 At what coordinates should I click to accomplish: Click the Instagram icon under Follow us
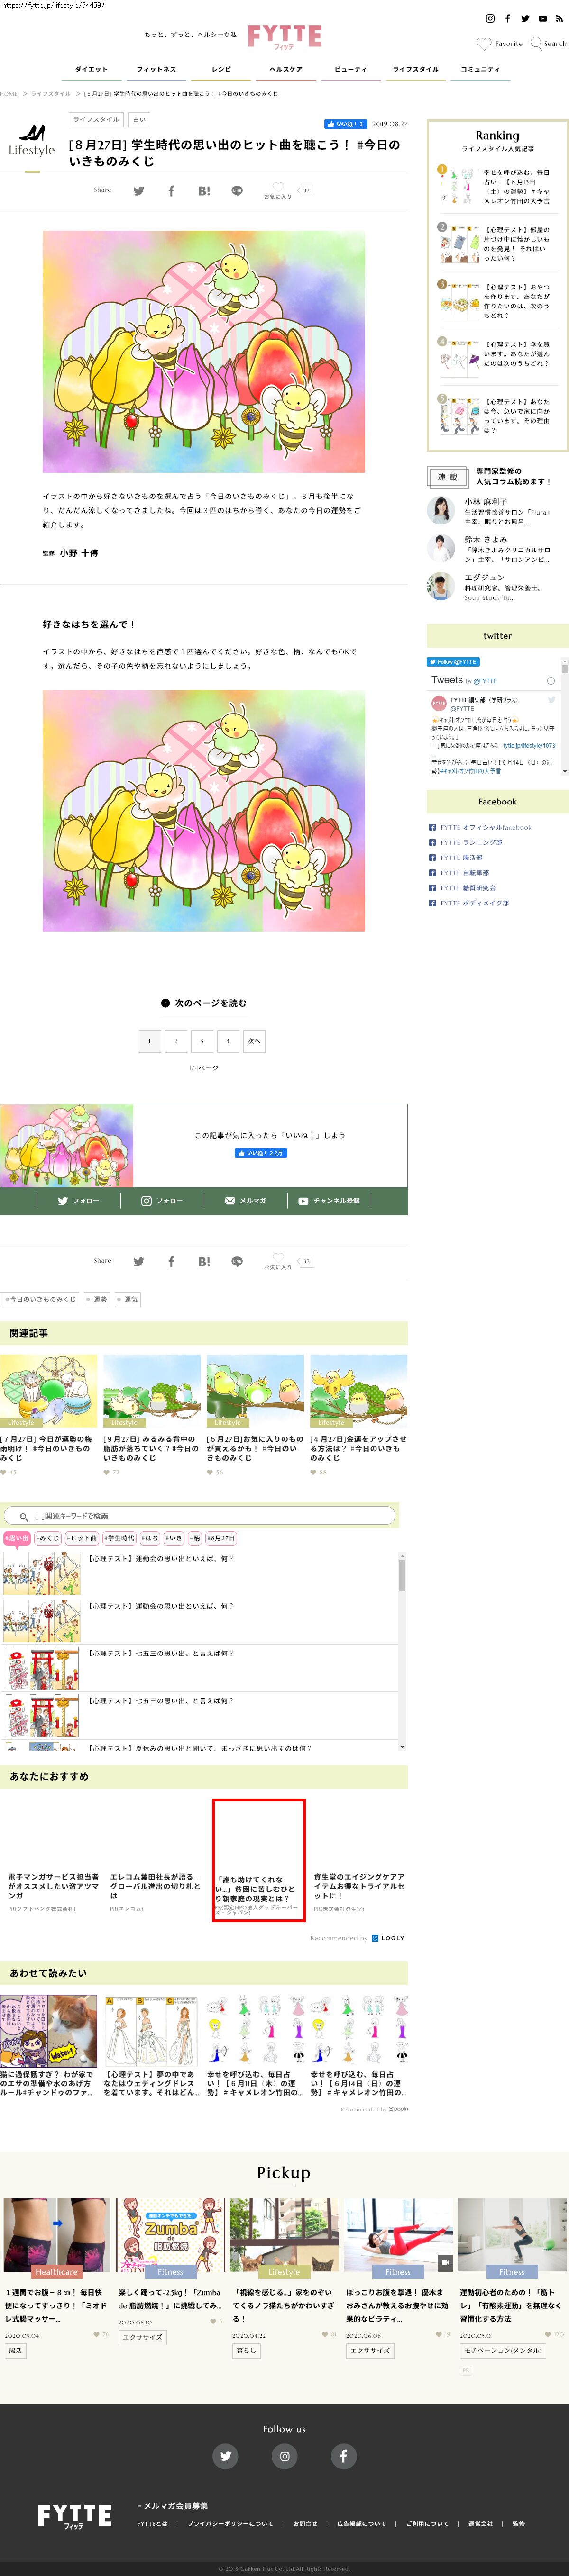285,2455
